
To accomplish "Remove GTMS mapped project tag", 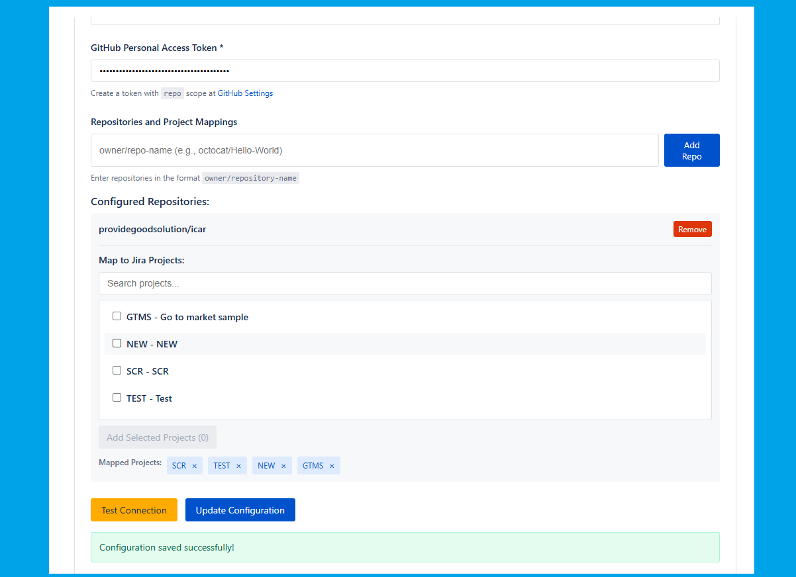I will 332,466.
